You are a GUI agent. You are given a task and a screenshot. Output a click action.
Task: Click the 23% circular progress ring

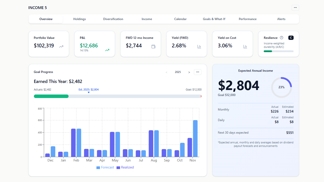click(x=281, y=87)
